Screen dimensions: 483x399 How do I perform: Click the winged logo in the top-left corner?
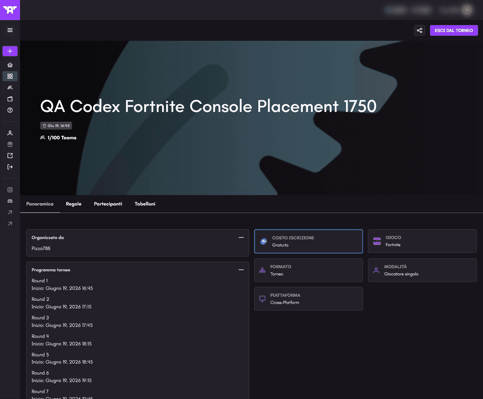coord(10,10)
